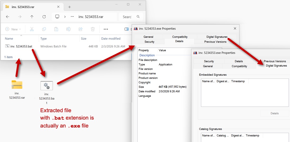Screen dimensions: 290x142
Task: Click the Search input box
Action: point(127,17)
